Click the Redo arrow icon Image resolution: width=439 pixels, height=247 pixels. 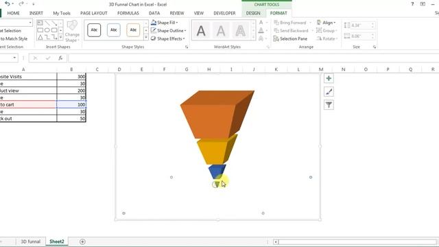[x=21, y=4]
